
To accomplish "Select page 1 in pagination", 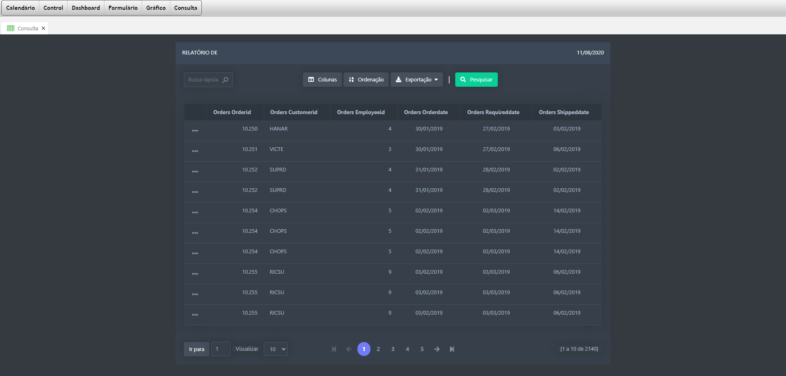I will click(364, 349).
